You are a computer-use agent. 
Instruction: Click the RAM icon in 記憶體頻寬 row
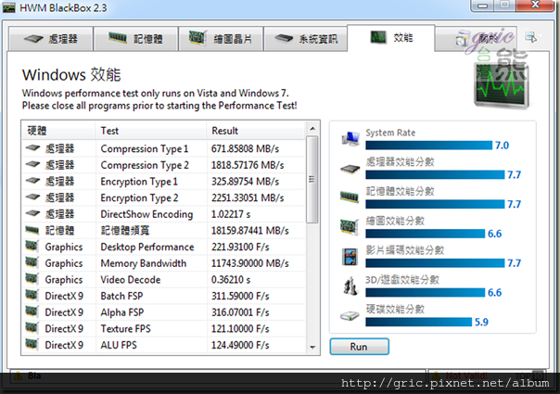32,230
